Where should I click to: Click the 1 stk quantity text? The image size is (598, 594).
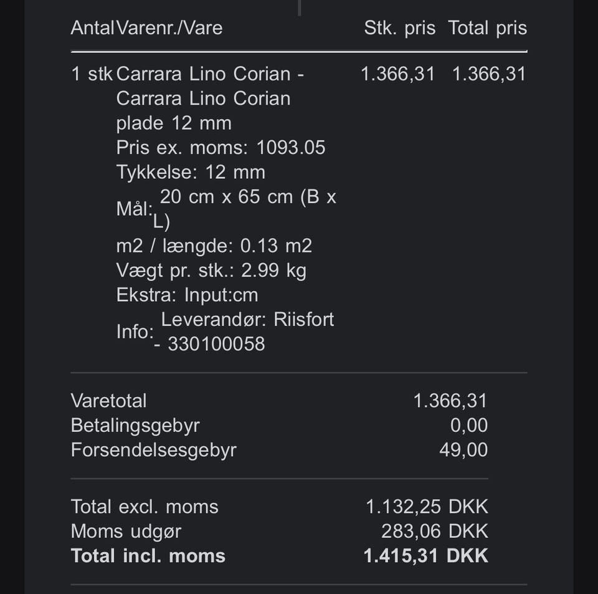pyautogui.click(x=92, y=74)
